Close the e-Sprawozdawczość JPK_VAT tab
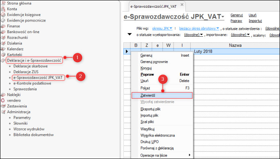This screenshot has height=159, width=280. click(x=182, y=4)
